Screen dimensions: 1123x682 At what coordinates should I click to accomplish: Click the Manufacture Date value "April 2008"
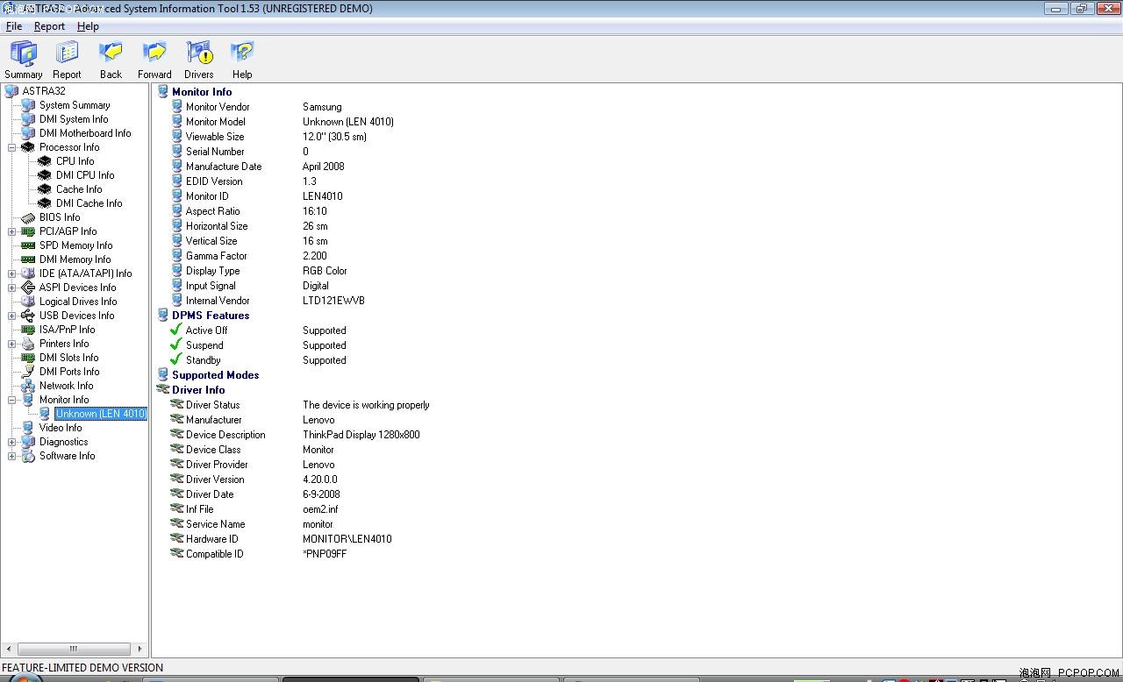click(x=324, y=167)
